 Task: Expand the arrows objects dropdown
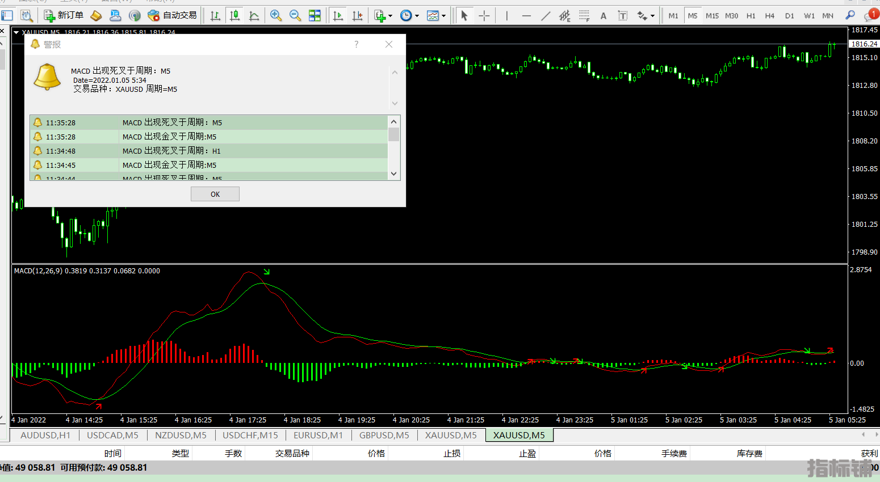tap(652, 16)
